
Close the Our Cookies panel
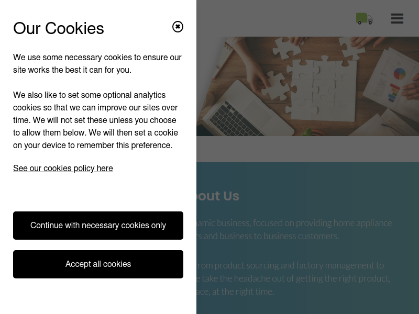pos(178,27)
